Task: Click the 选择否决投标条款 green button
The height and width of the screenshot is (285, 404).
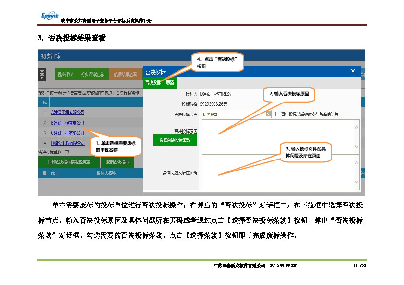Action: [x=175, y=140]
